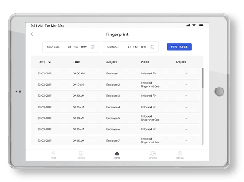Viewport: 244px width, 182px height.
Task: Go back using the left chevron arrow
Action: click(x=32, y=34)
